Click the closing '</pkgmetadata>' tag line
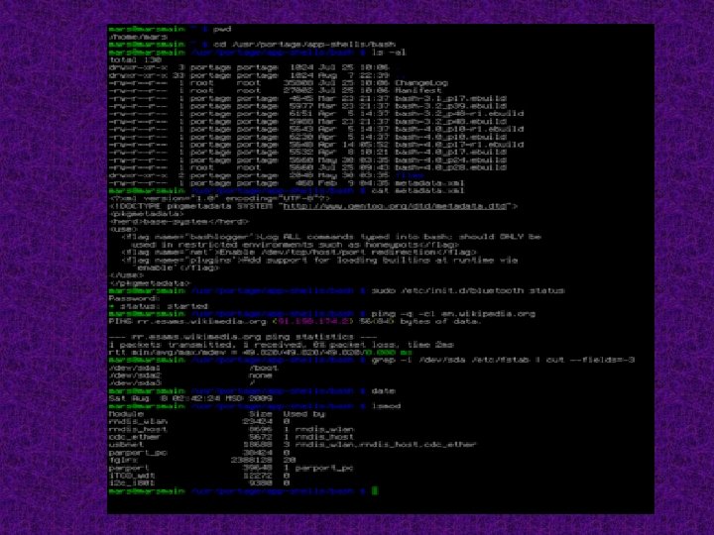Screen dimensions: 714x535 (x=150, y=283)
